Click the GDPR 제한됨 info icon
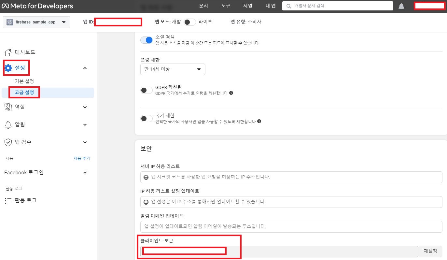The height and width of the screenshot is (260, 447). (231, 93)
